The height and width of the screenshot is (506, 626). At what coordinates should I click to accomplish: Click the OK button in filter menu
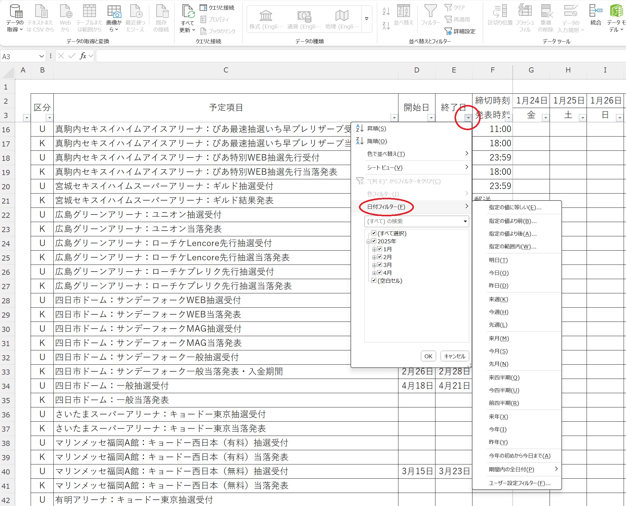click(428, 356)
